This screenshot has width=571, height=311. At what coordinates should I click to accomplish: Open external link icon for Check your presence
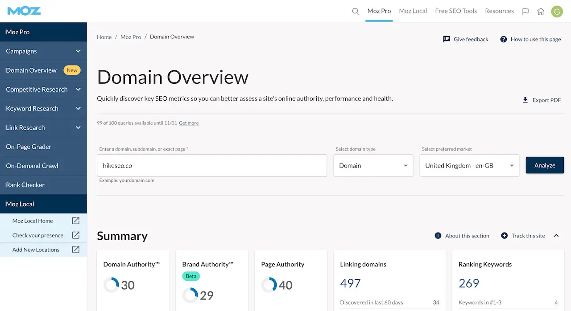point(76,235)
